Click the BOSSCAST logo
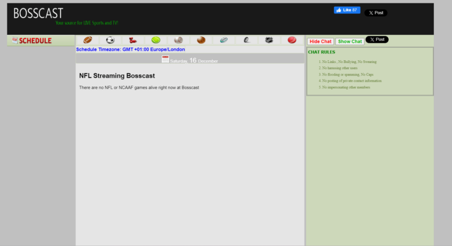452x246 pixels. 38,13
